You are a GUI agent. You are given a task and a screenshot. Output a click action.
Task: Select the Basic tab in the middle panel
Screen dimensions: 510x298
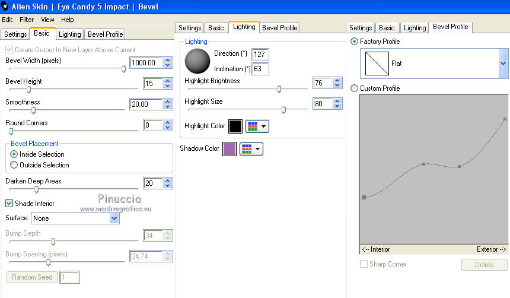tap(216, 28)
